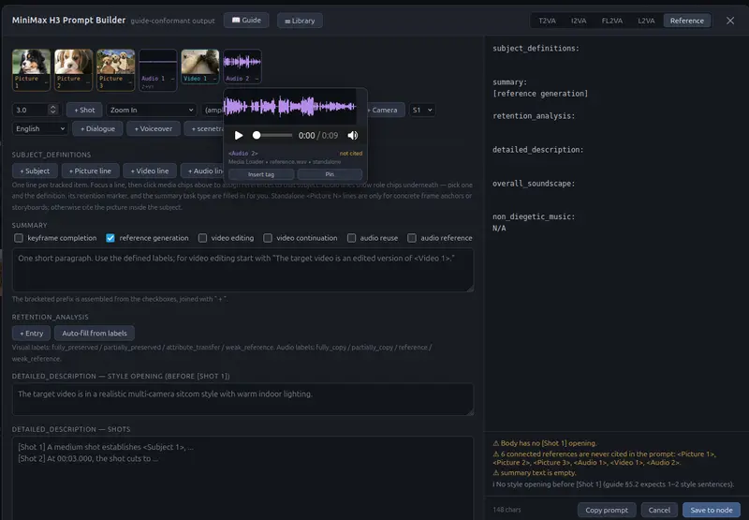The height and width of the screenshot is (520, 749).
Task: Enable the audio reuse checkbox
Action: [352, 238]
